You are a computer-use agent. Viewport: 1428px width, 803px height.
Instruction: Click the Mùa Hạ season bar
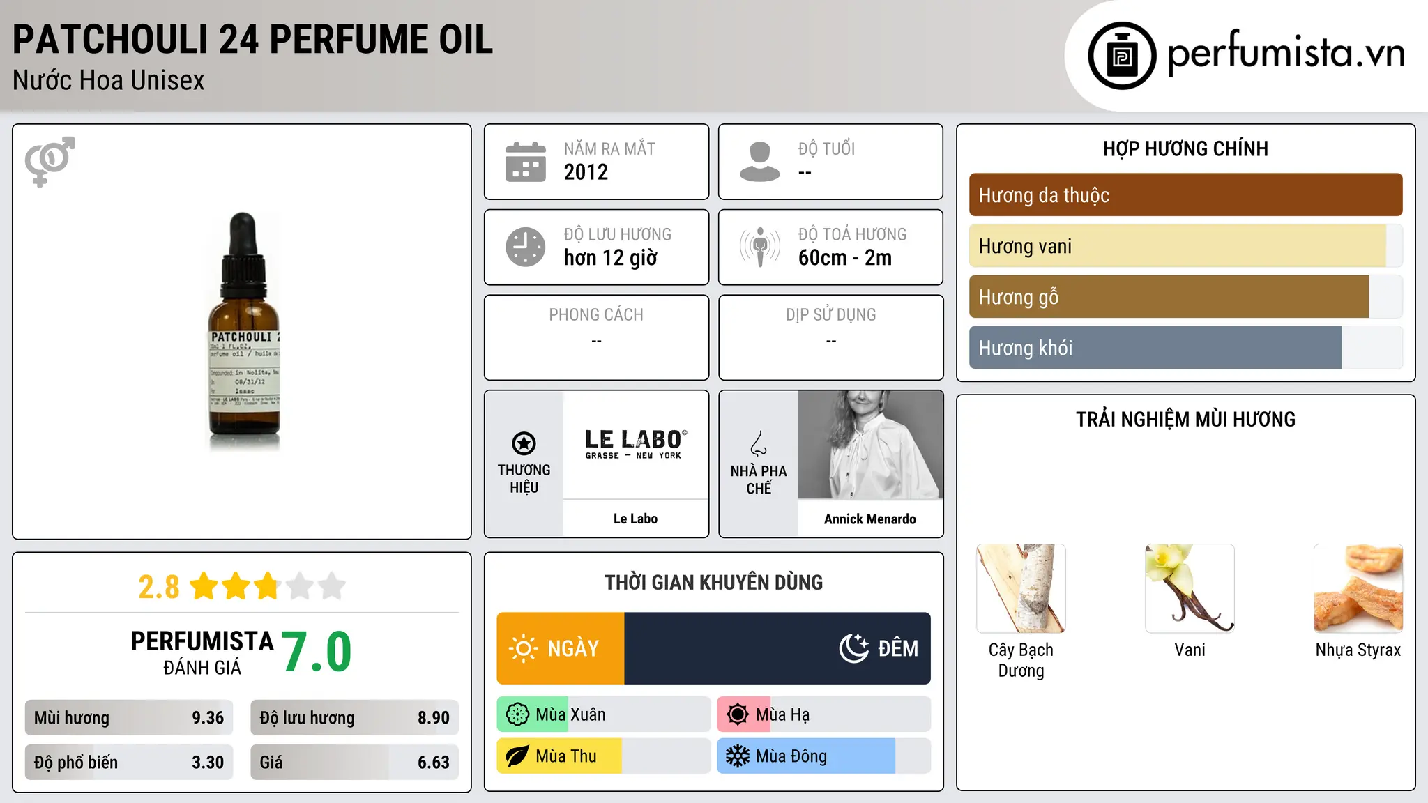[824, 714]
